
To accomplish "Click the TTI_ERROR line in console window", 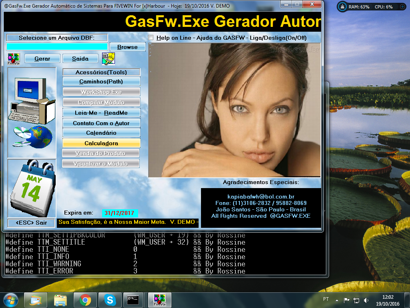I will point(125,271).
